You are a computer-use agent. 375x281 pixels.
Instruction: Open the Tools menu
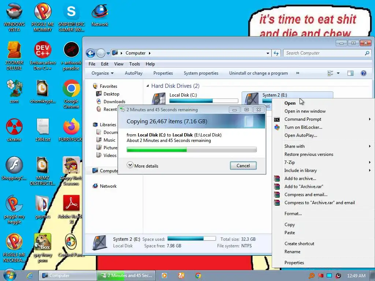[x=134, y=64]
